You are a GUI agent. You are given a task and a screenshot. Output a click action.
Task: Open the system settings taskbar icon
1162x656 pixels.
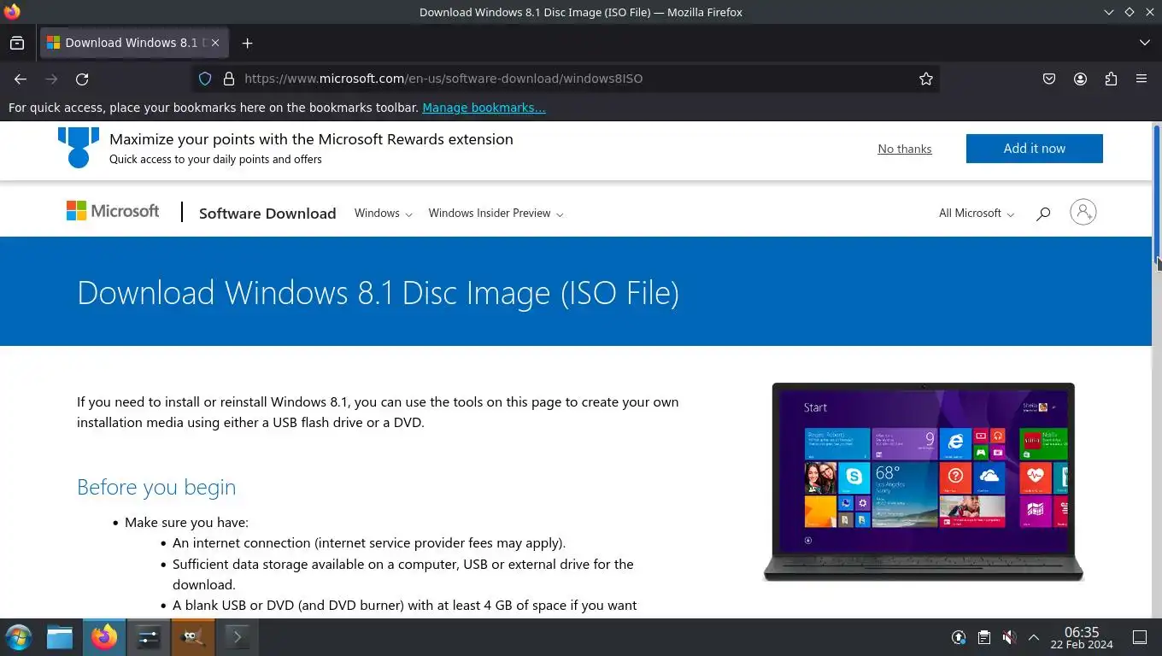coord(149,637)
